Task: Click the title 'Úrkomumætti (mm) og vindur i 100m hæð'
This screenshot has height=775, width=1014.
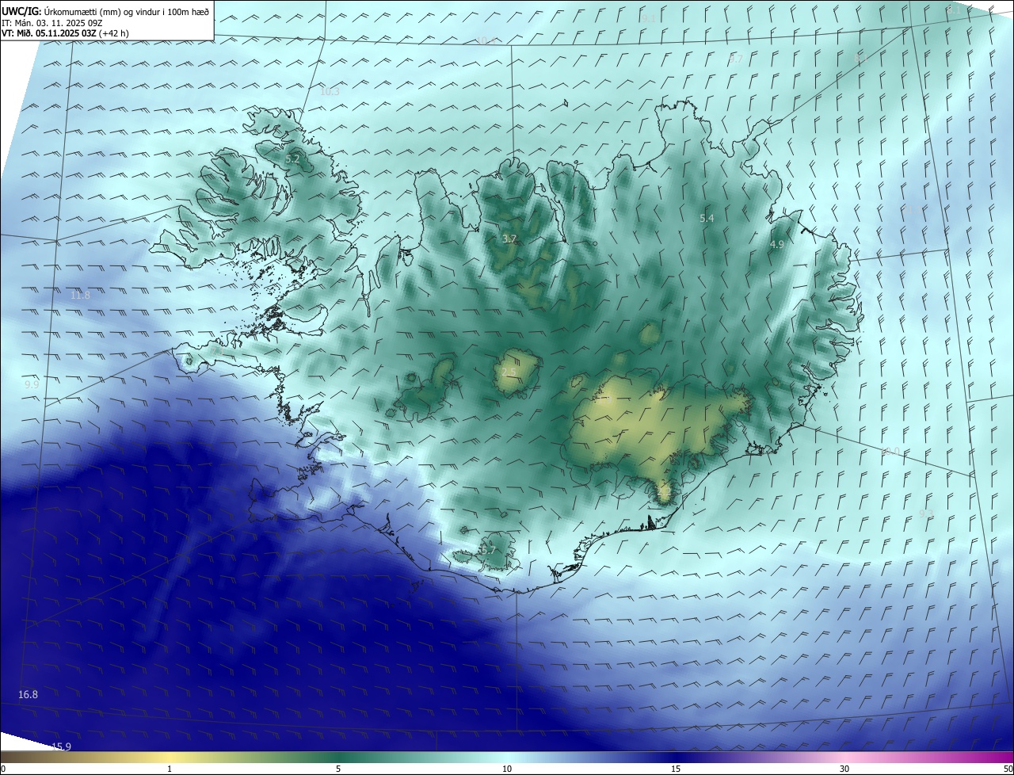Action: pos(125,11)
